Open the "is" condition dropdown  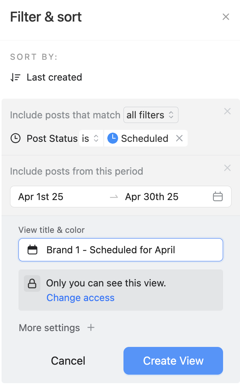[x=91, y=138]
